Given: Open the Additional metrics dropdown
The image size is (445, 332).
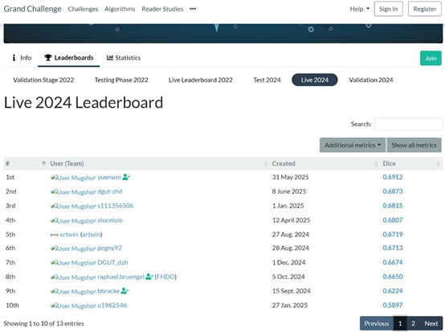Looking at the screenshot, I should point(352,146).
